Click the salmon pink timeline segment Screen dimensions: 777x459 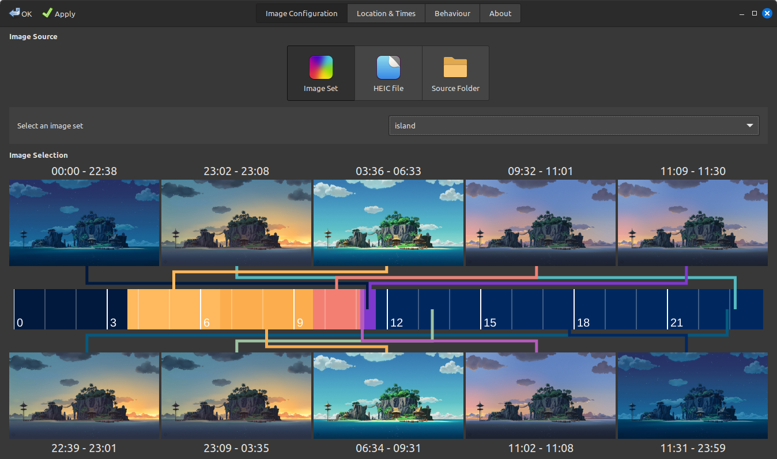[337, 309]
